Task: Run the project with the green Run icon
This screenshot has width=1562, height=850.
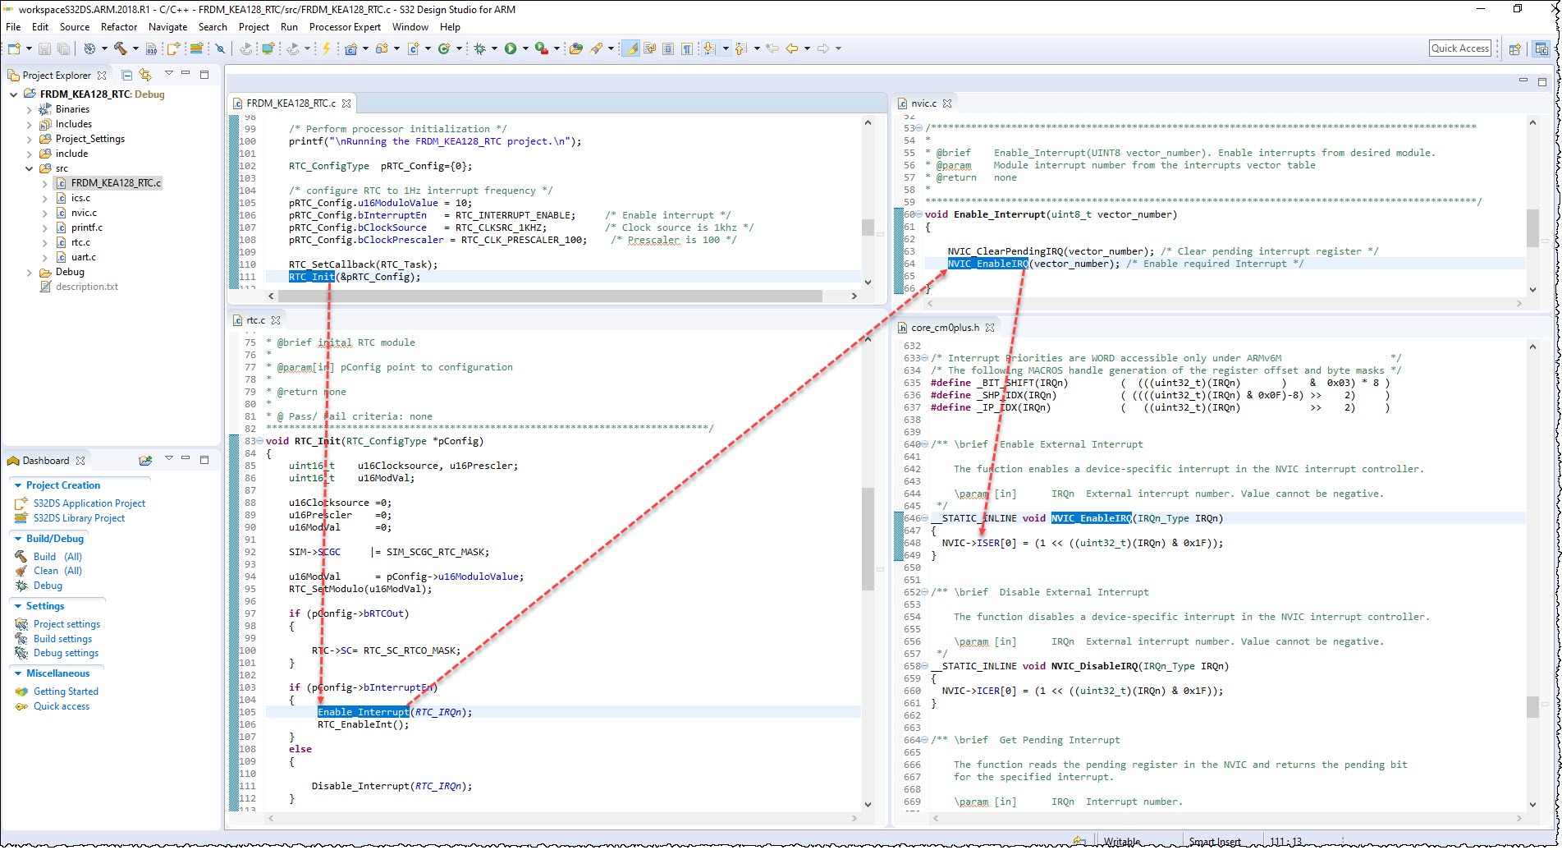Action: [x=511, y=48]
